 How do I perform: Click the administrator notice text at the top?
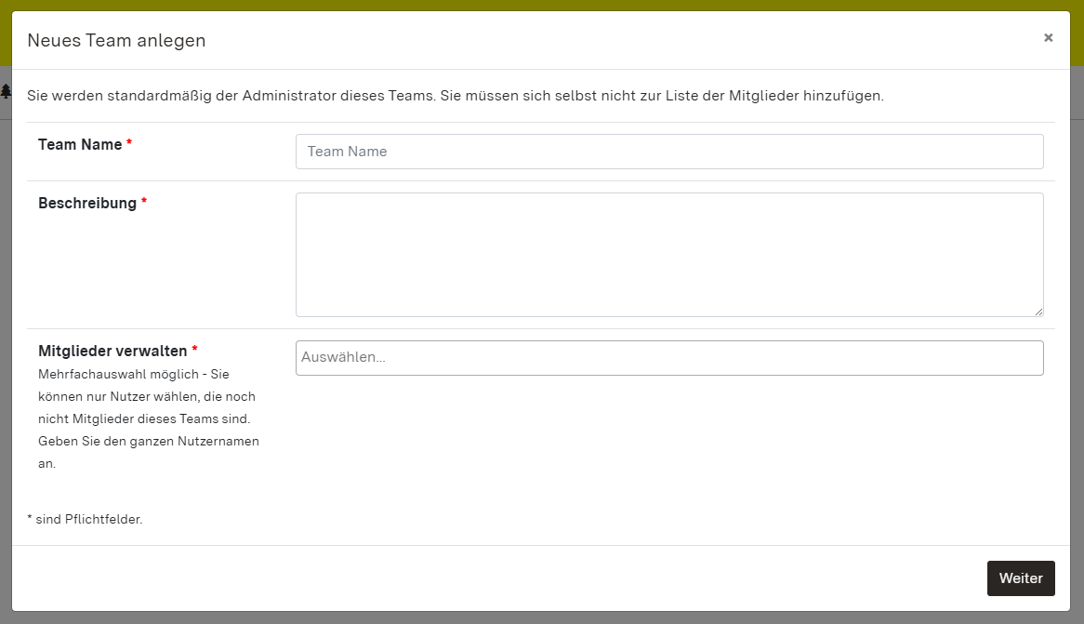point(456,94)
